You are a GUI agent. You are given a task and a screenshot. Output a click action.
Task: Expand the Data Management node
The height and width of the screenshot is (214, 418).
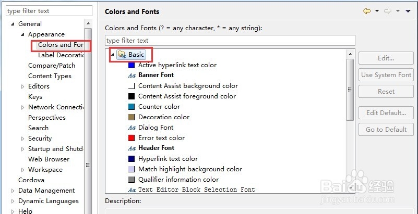tap(13, 191)
